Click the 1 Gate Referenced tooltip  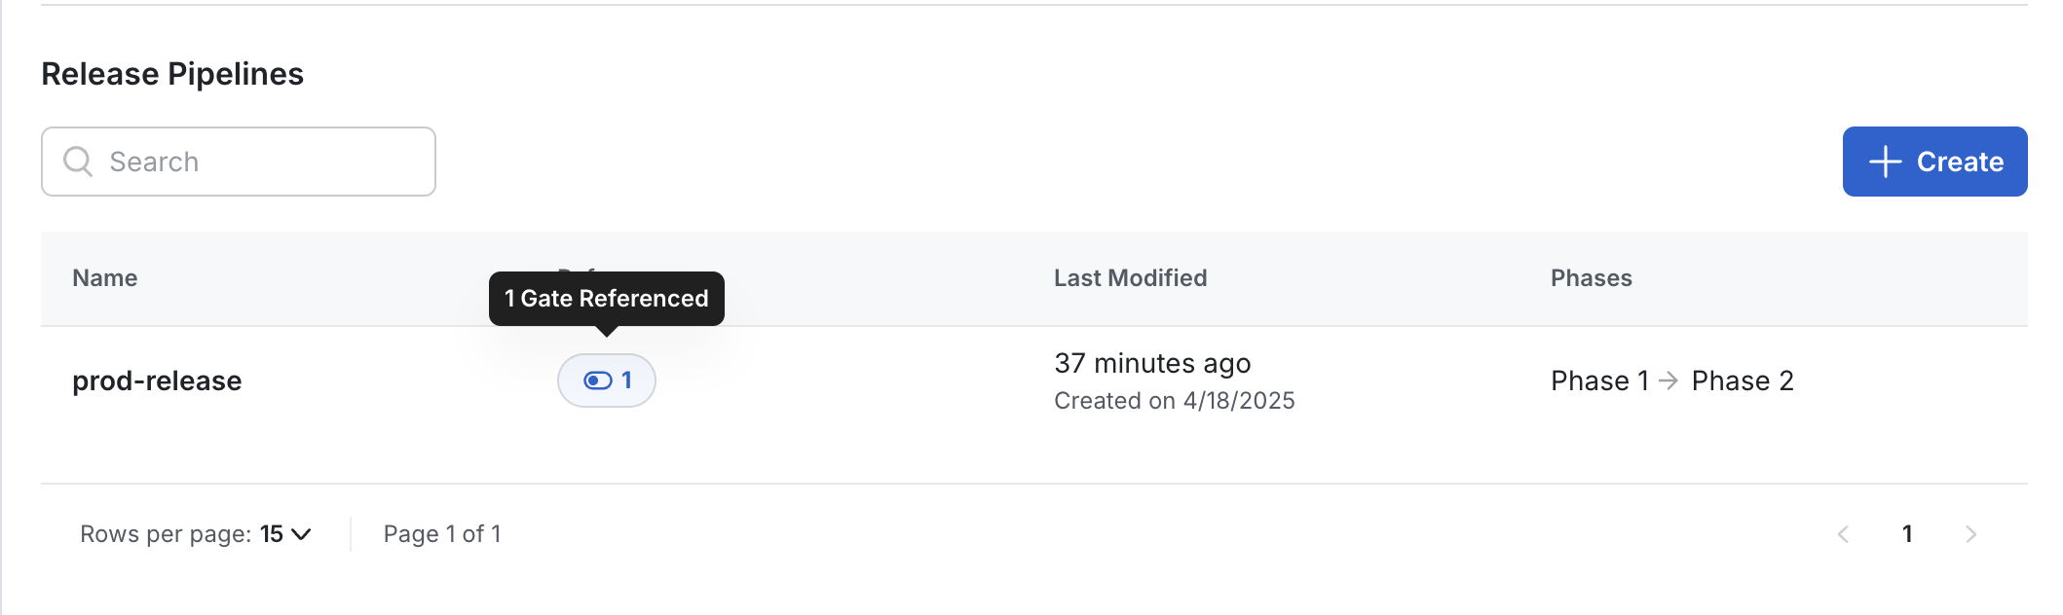pyautogui.click(x=607, y=299)
